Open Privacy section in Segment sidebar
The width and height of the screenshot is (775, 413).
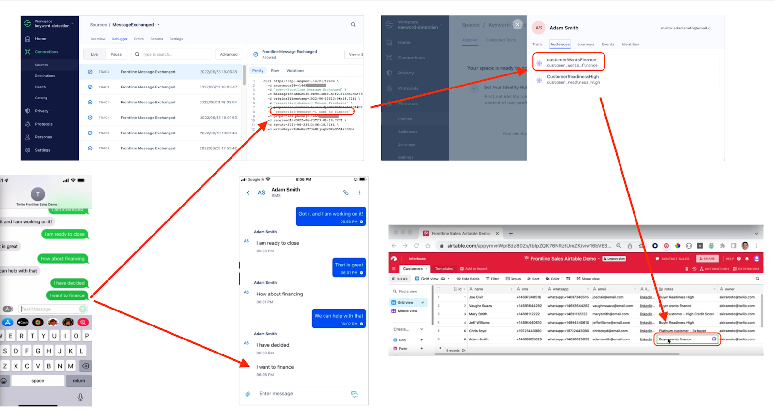click(42, 111)
